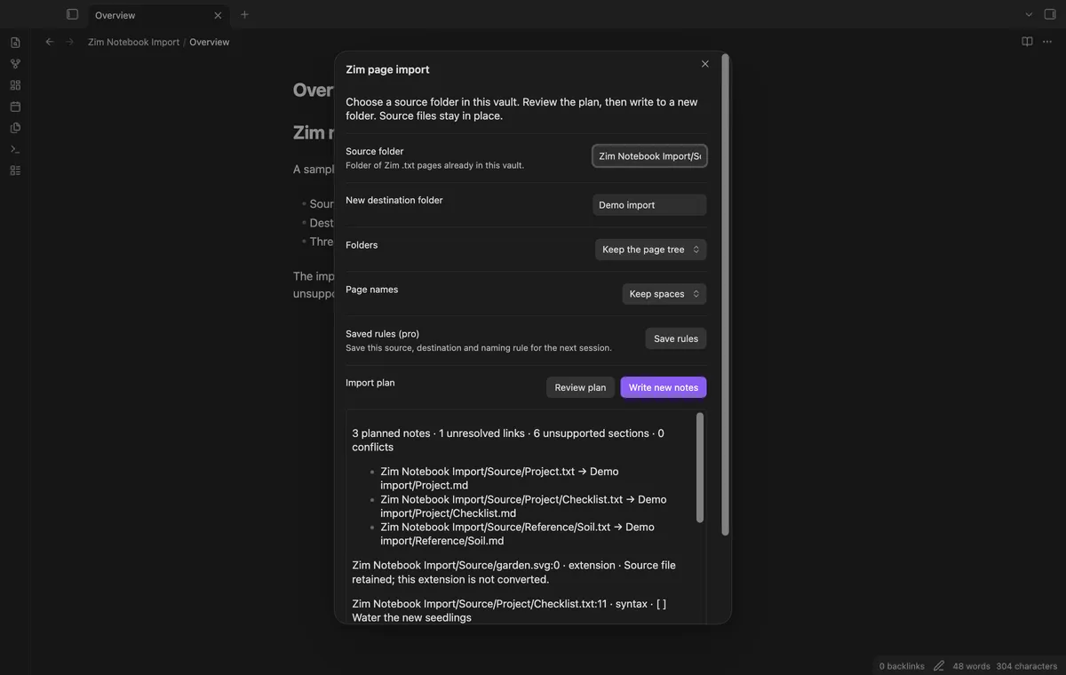Open canvas icon in left ribbon
The image size is (1066, 675).
click(x=15, y=85)
